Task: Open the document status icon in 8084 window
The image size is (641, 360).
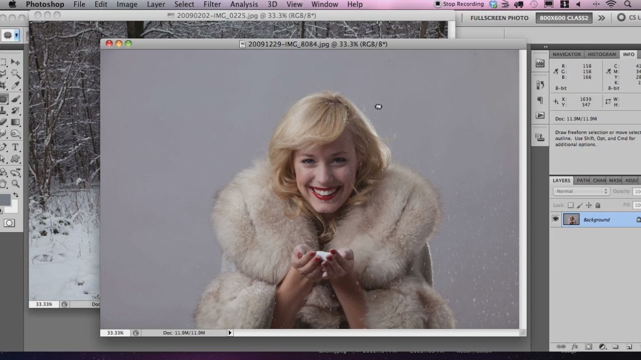Action: click(136, 333)
